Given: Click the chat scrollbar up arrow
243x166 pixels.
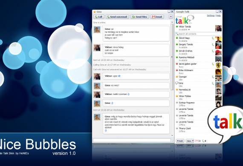Looking at the screenshot, I should point(172,22).
